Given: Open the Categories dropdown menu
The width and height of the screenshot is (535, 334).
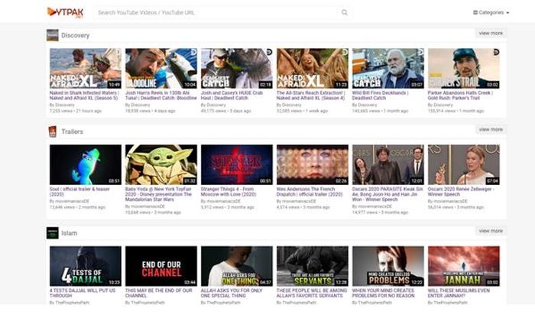Looking at the screenshot, I should point(491,12).
